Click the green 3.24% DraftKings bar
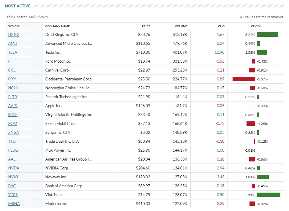The height and width of the screenshot is (211, 289). coord(267,35)
